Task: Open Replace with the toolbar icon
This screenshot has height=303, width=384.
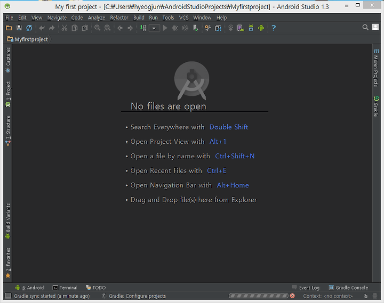Action: pos(107,28)
